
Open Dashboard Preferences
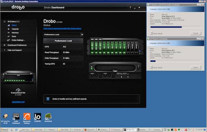(x=17, y=45)
